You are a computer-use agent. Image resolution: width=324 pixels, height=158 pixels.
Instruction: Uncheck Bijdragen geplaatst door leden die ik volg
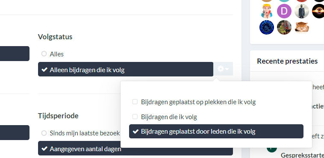[216, 132]
